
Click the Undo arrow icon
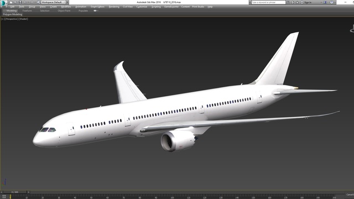(25, 2)
